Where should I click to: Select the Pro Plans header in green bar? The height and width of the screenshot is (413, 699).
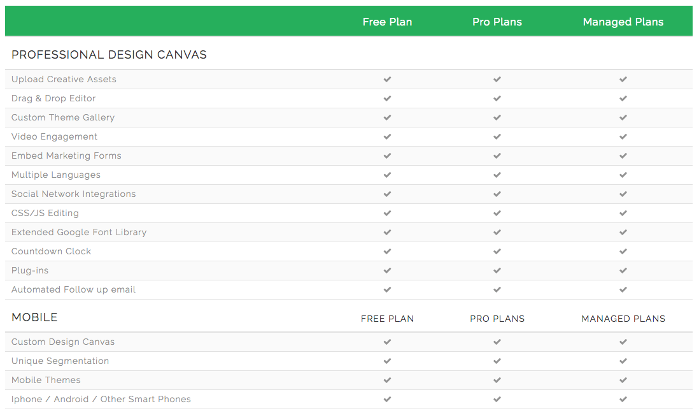click(x=497, y=22)
